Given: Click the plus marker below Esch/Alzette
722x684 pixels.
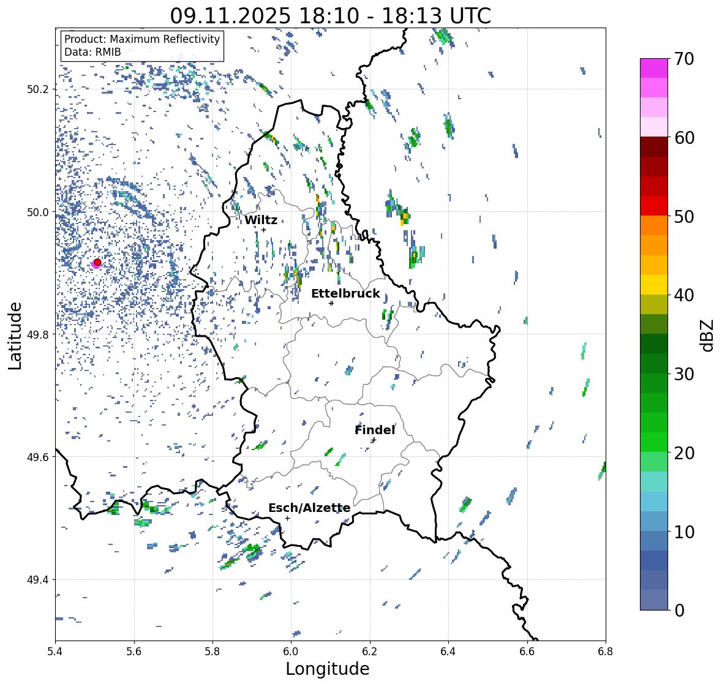Looking at the screenshot, I should 287,518.
